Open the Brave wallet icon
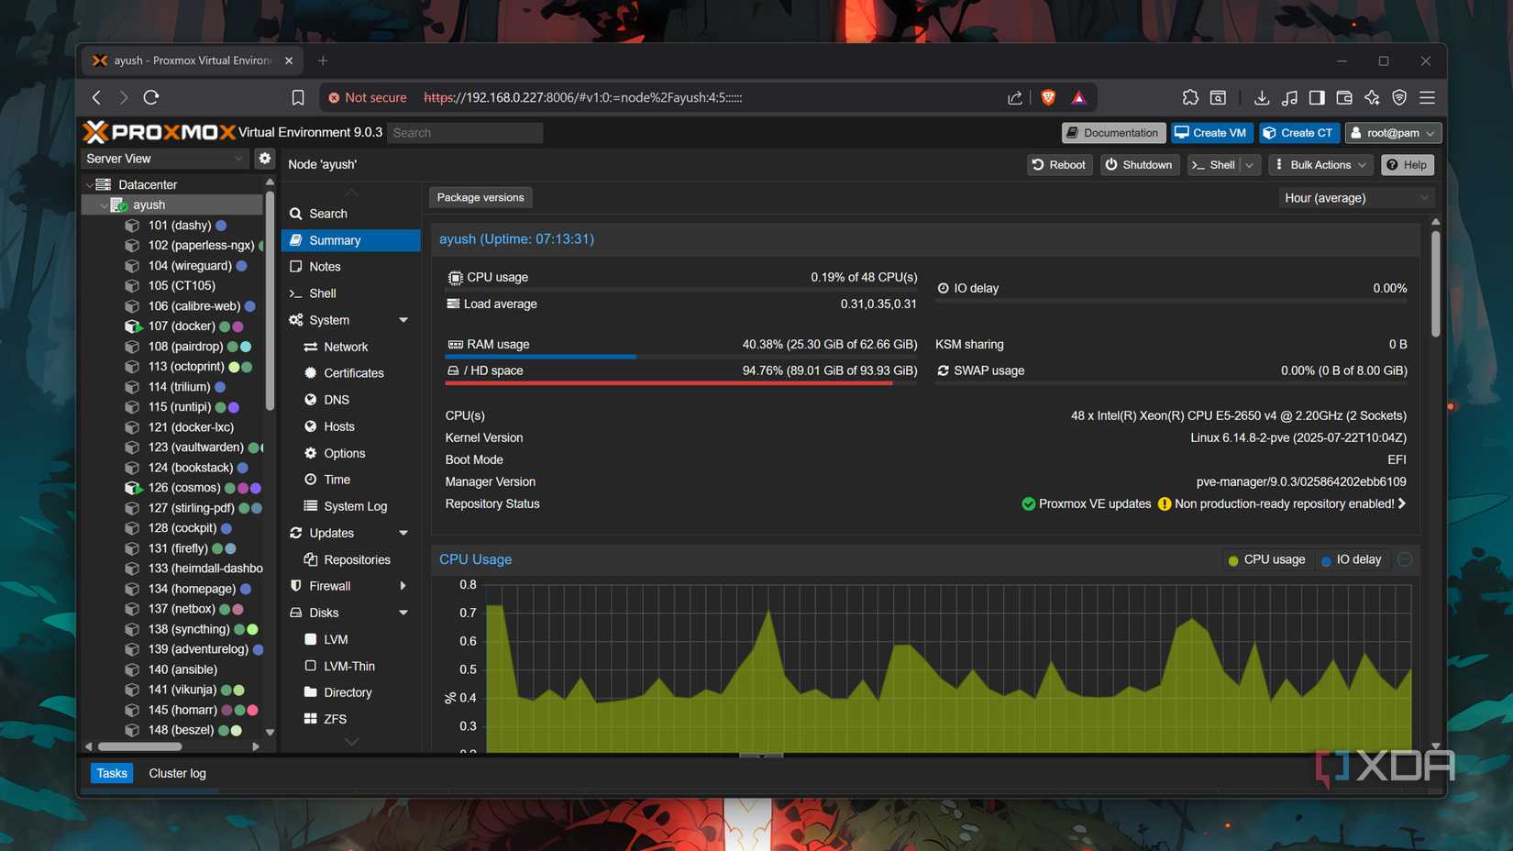 coord(1344,97)
